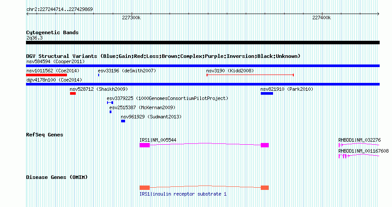Click the Cytogenetic Bands track title
The width and height of the screenshot is (392, 207).
(52, 32)
